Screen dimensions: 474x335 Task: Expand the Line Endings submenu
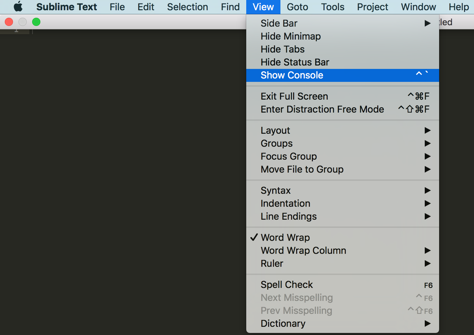[343, 216]
